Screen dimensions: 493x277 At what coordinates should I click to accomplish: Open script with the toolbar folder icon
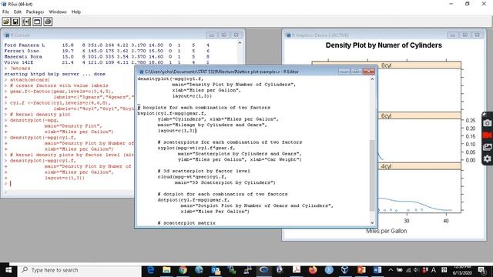click(6, 22)
